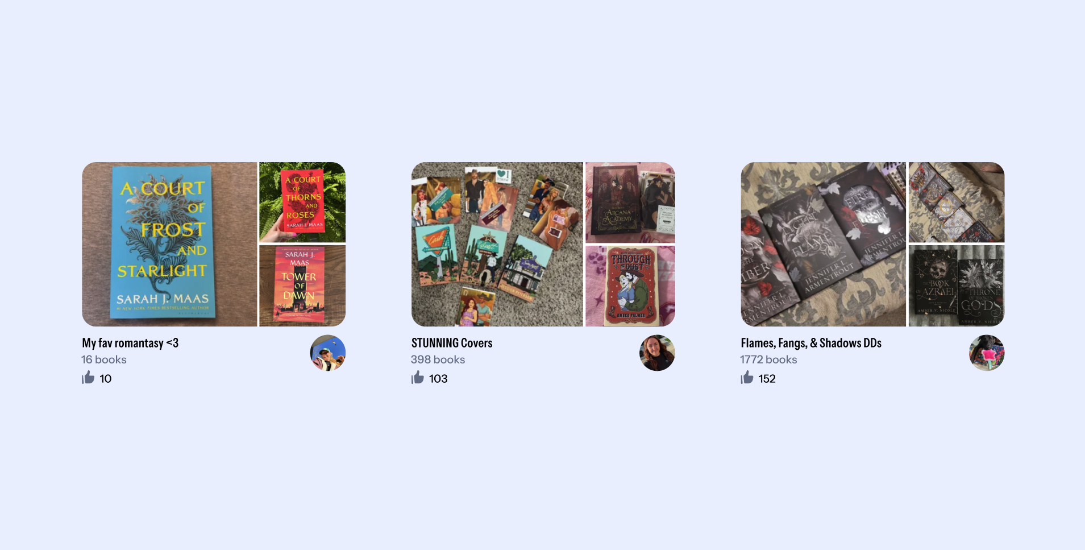Viewport: 1085px width, 550px height.
Task: Open Flames, Fangs, & Shadows DDs title
Action: point(811,343)
